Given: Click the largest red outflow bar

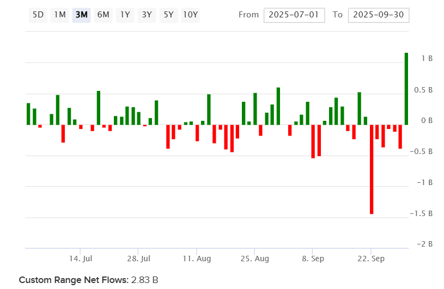Looking at the screenshot, I should (372, 169).
